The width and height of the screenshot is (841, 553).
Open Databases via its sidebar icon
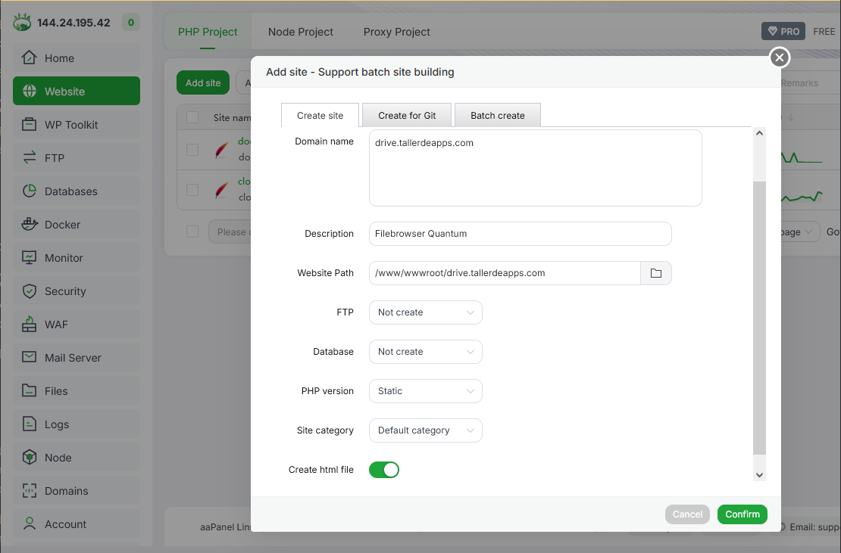[x=30, y=191]
